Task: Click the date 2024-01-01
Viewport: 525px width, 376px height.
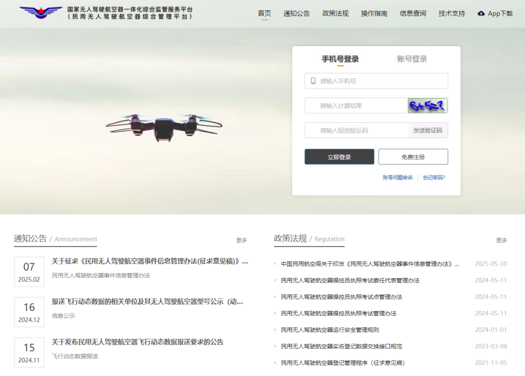Action: 491,329
